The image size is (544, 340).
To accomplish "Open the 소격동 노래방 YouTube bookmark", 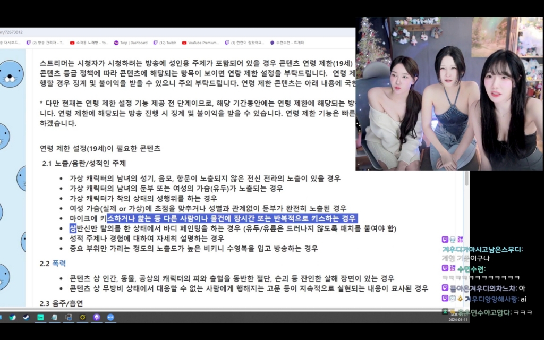I will pyautogui.click(x=88, y=42).
